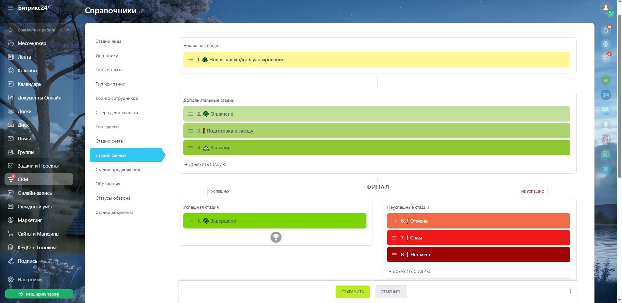Switch to the Сфера деятельности section
Viewport: 622px width, 303px height.
(x=117, y=113)
